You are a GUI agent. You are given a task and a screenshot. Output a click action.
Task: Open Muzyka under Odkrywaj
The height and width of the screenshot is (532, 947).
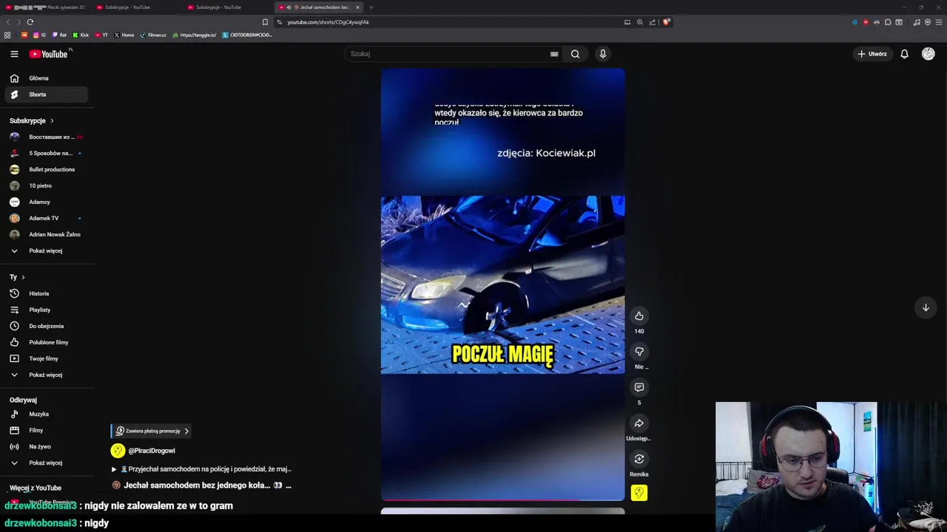click(x=47, y=414)
